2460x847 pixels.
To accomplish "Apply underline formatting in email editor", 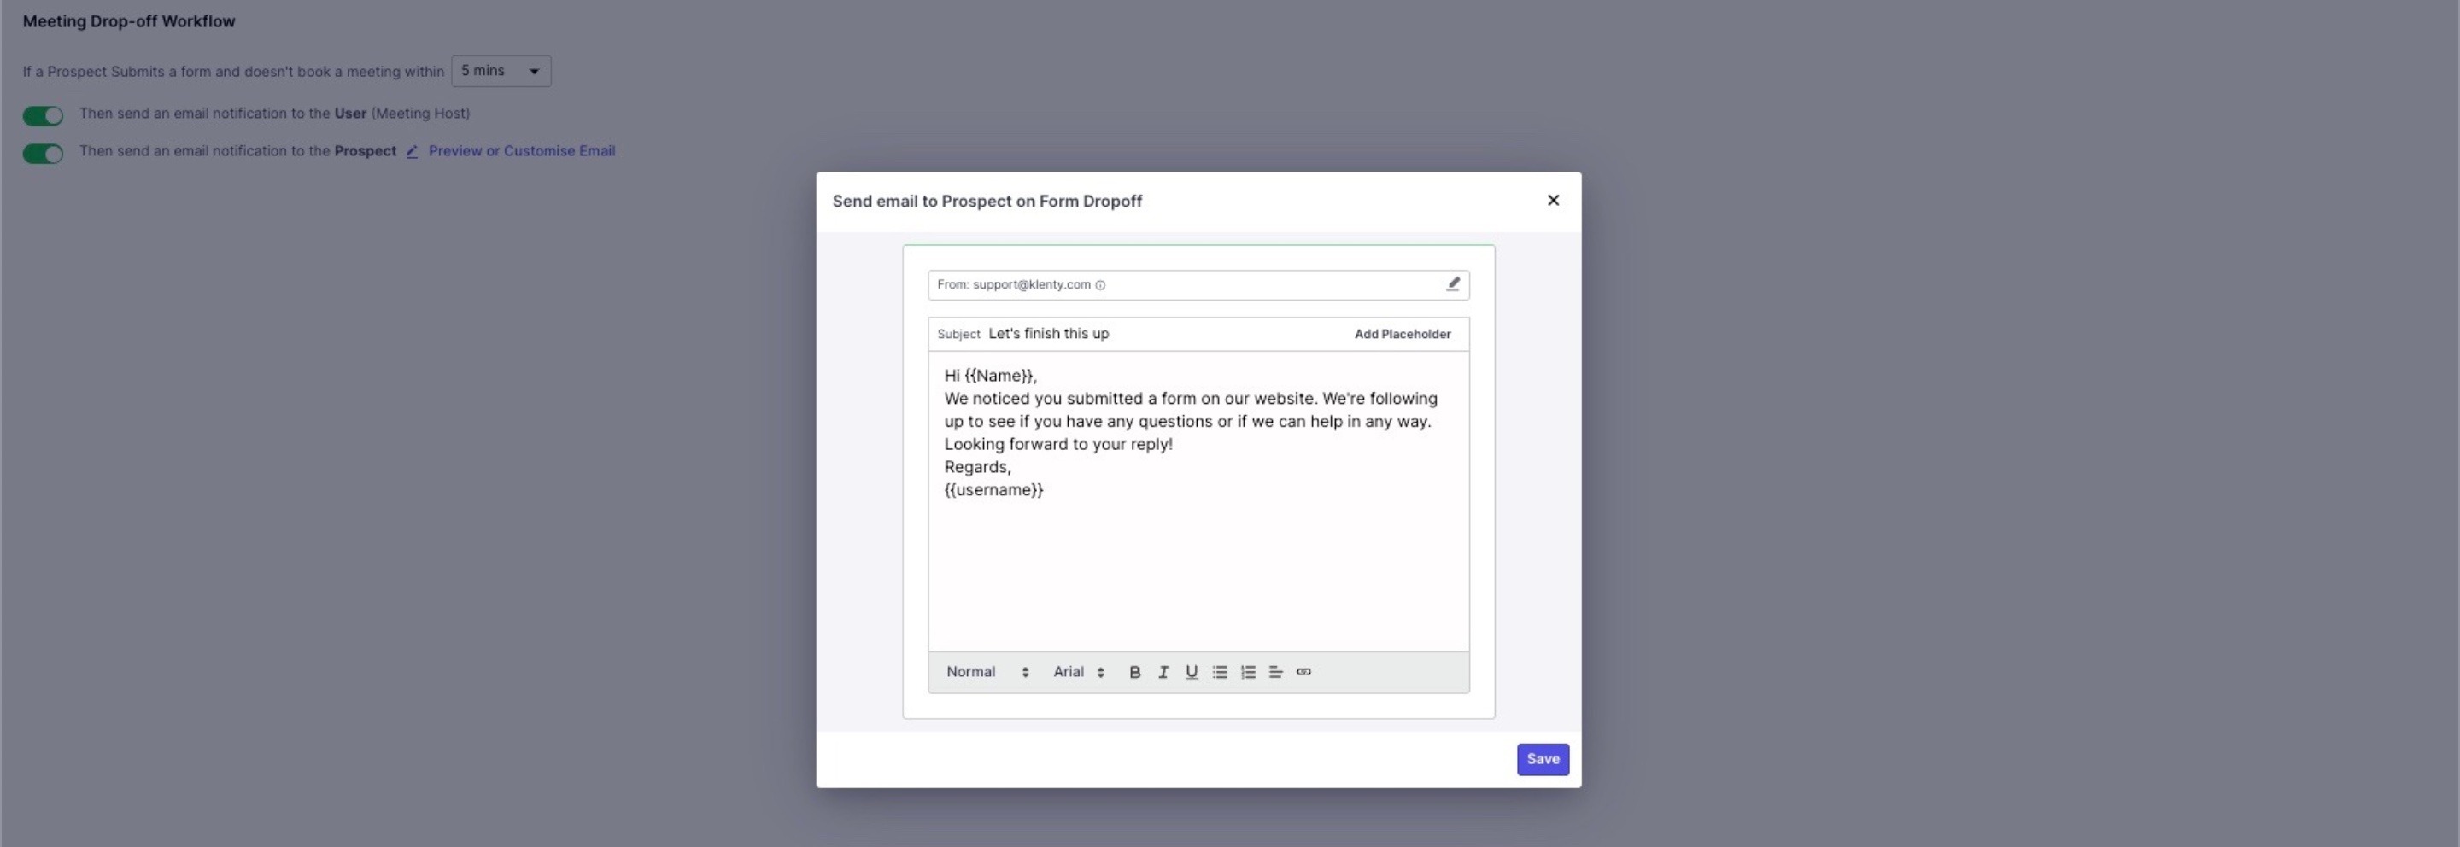I will point(1191,672).
